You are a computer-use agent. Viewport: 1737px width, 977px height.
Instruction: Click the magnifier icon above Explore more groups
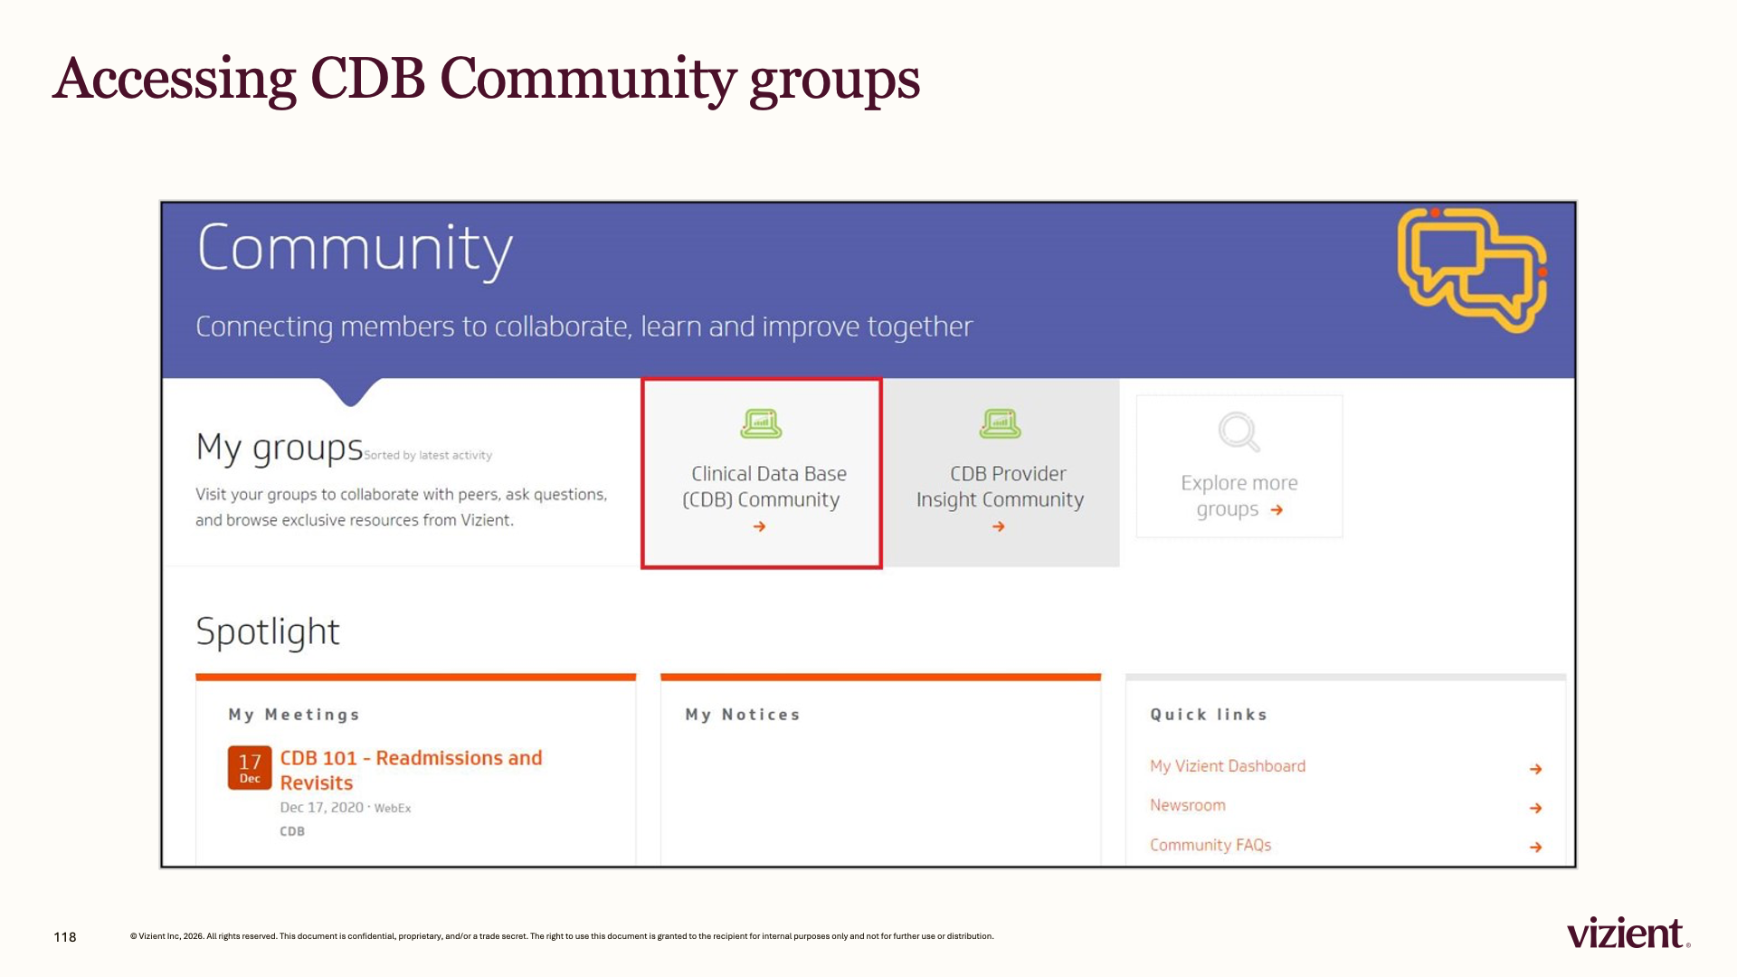coord(1239,432)
